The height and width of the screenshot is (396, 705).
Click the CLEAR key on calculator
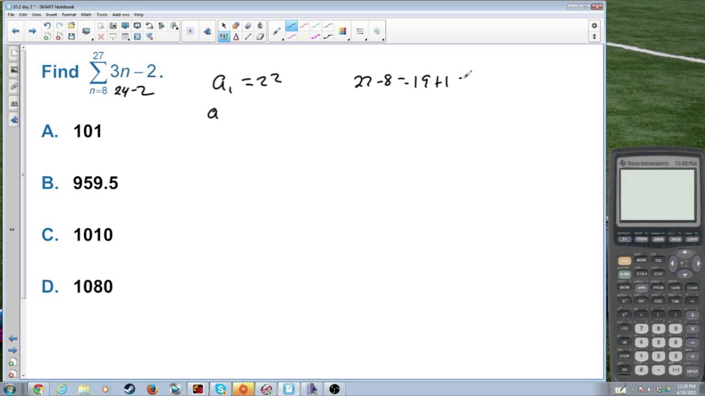pyautogui.click(x=692, y=288)
